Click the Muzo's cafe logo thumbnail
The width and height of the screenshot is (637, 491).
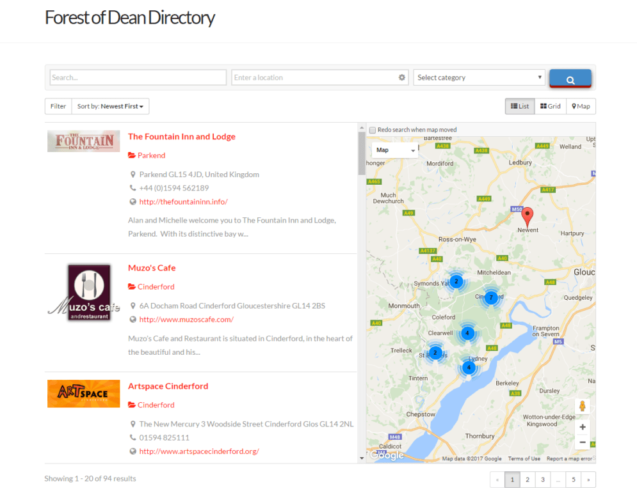point(84,293)
